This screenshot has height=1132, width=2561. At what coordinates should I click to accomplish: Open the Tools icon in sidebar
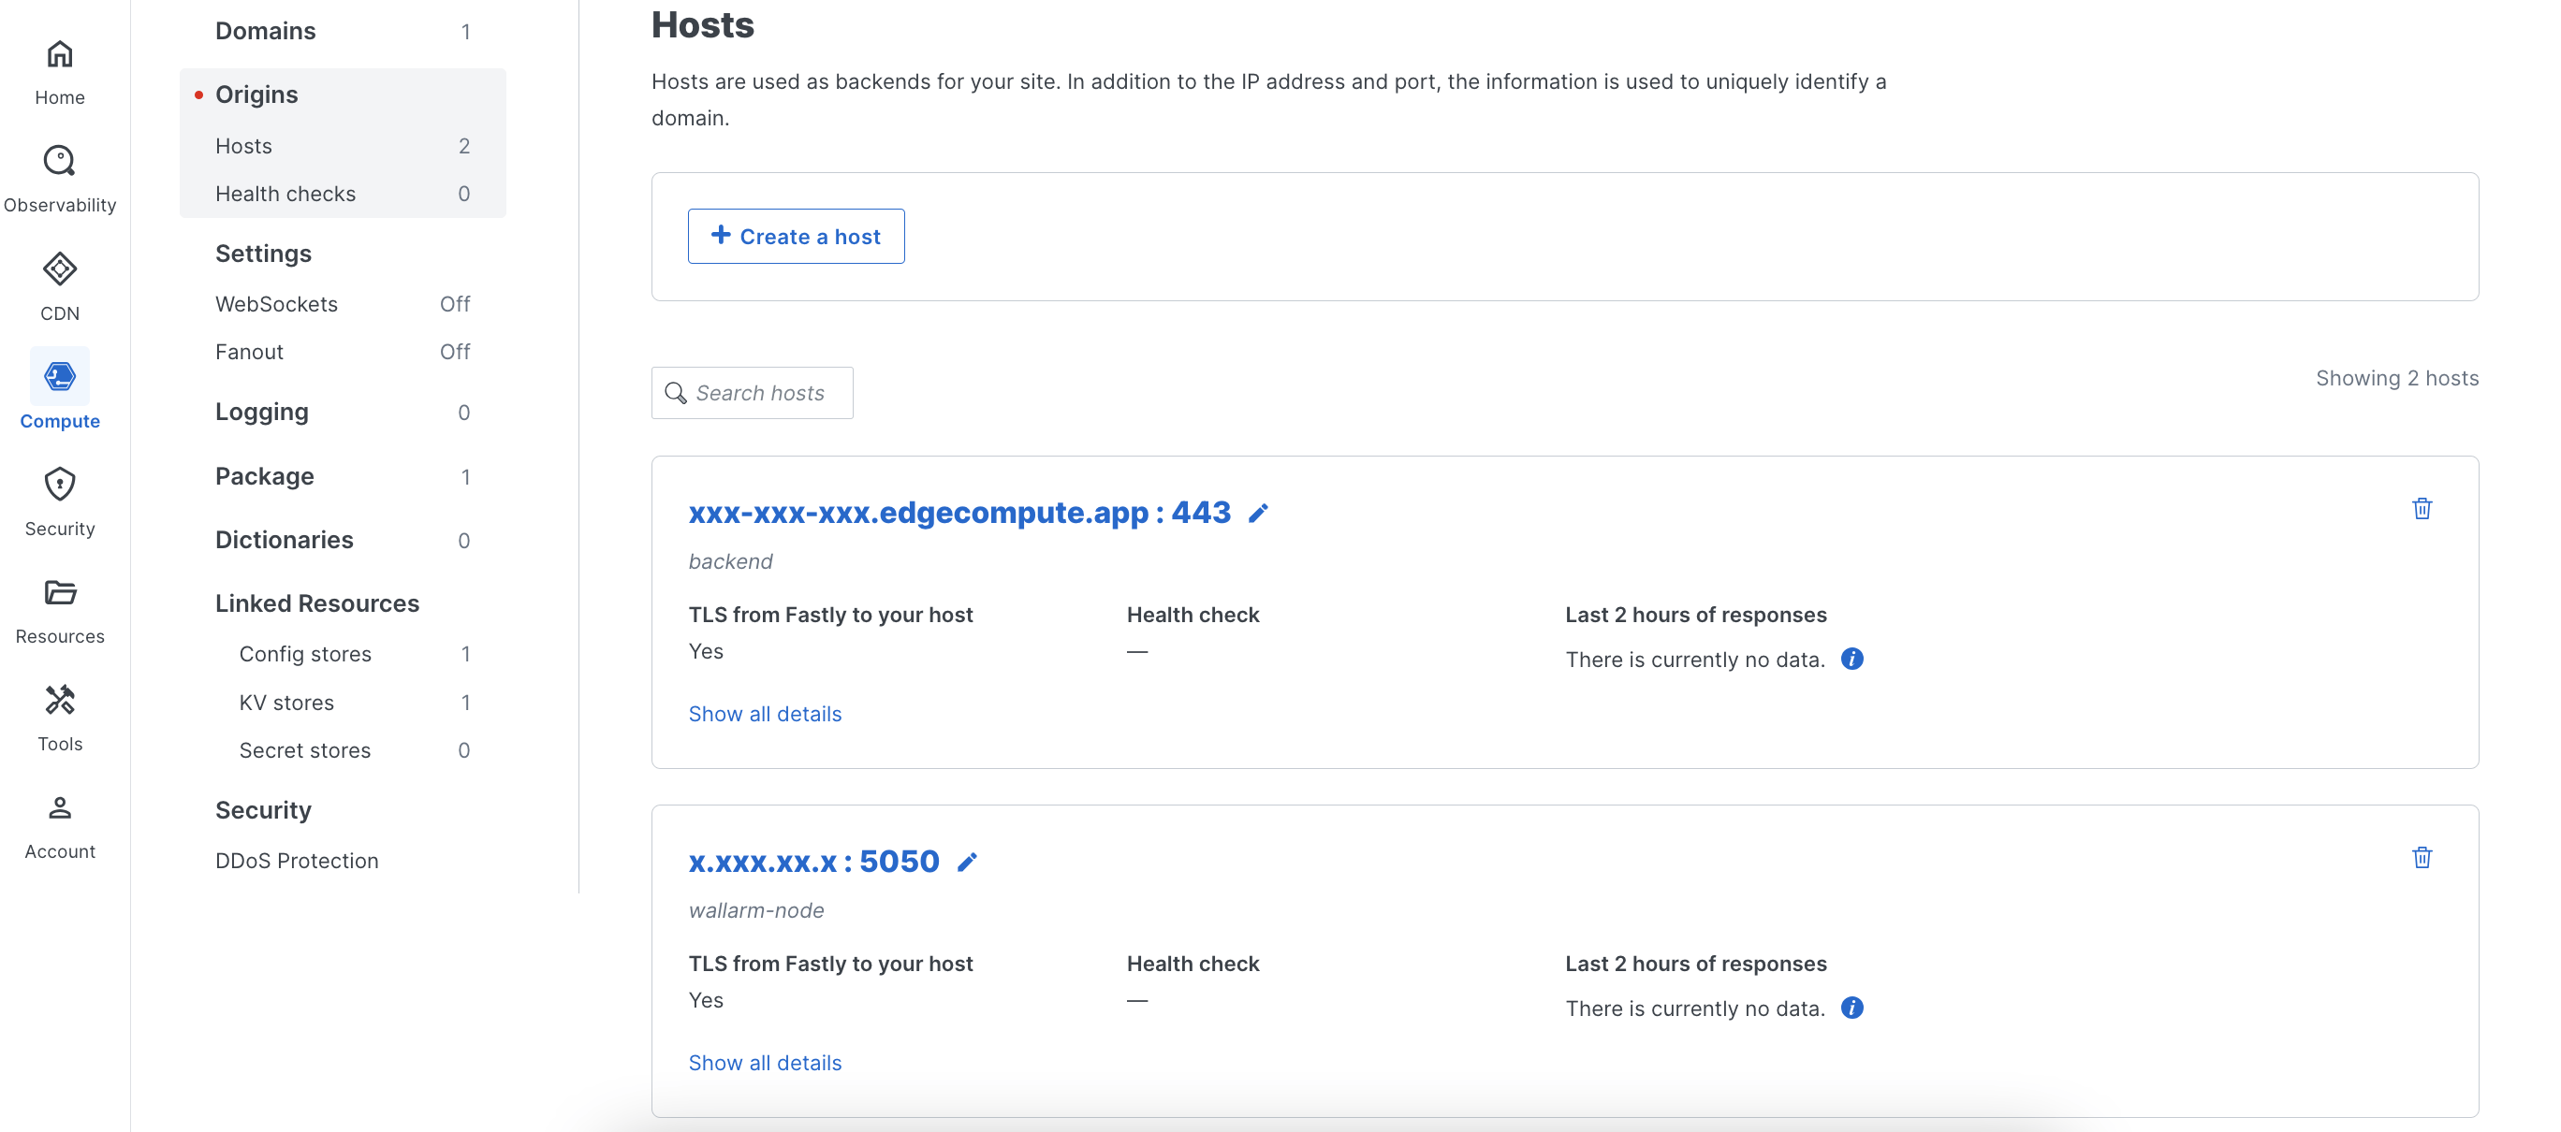[x=60, y=701]
